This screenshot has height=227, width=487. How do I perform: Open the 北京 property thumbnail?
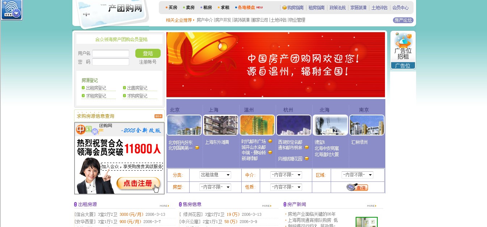point(185,125)
